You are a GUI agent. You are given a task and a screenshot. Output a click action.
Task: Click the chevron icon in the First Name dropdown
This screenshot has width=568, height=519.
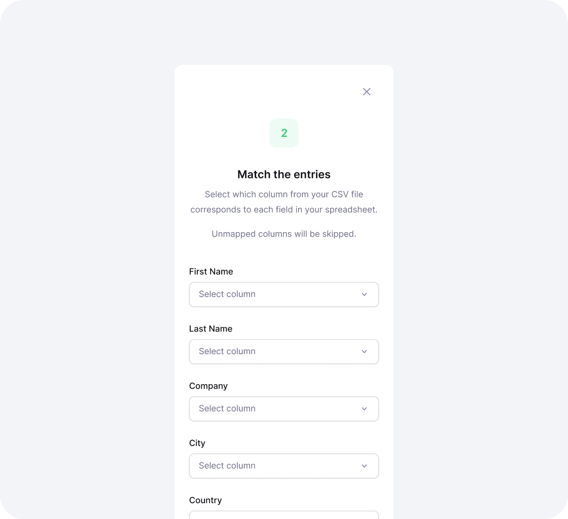coord(364,294)
